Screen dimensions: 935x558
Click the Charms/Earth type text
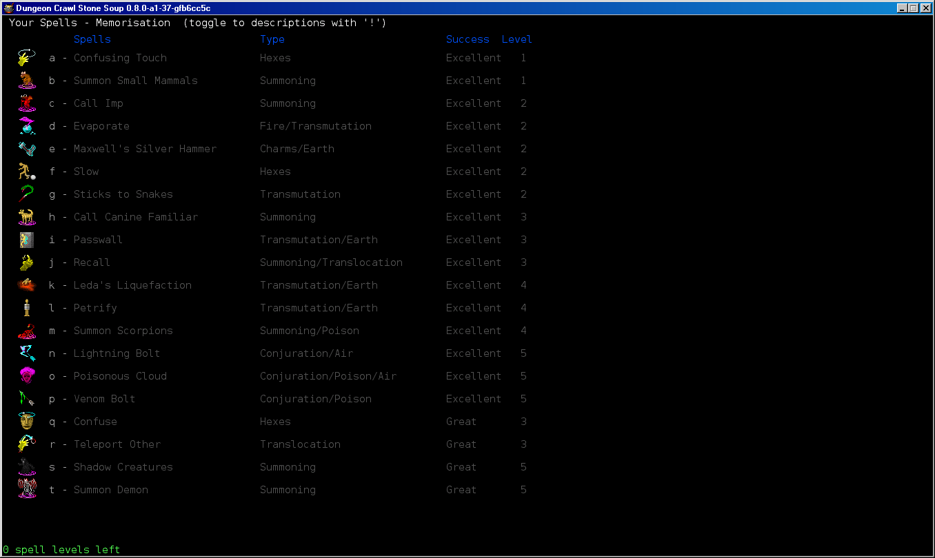pos(297,149)
